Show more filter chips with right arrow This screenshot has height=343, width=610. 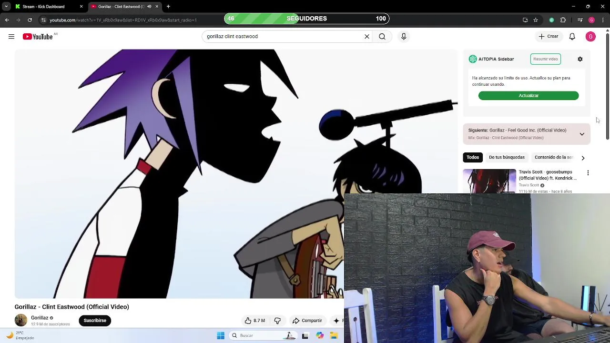583,158
